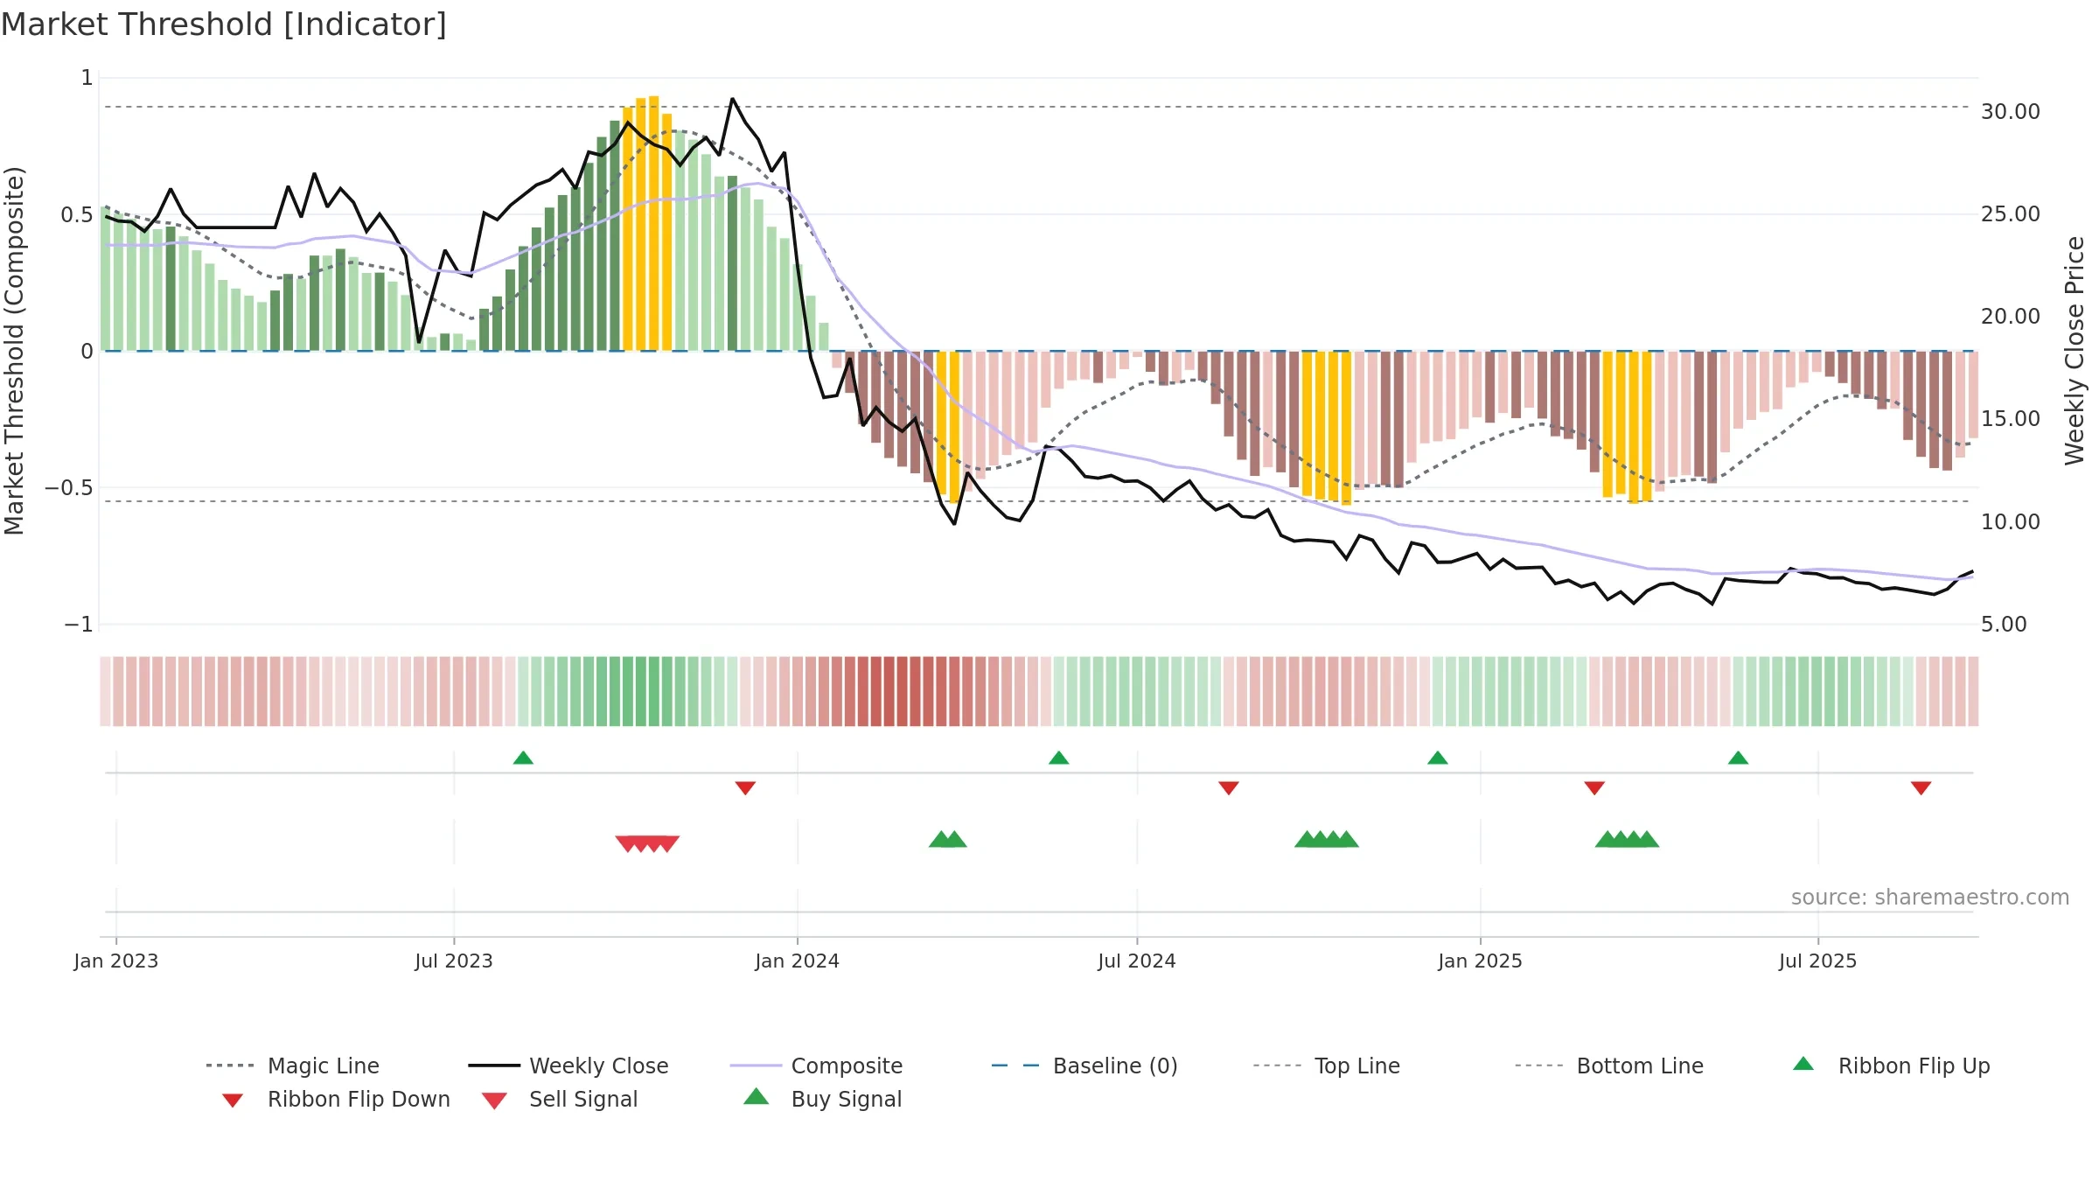Toggle the Bottom Line legend entry
Image resolution: width=2099 pixels, height=1181 pixels.
1609,1066
